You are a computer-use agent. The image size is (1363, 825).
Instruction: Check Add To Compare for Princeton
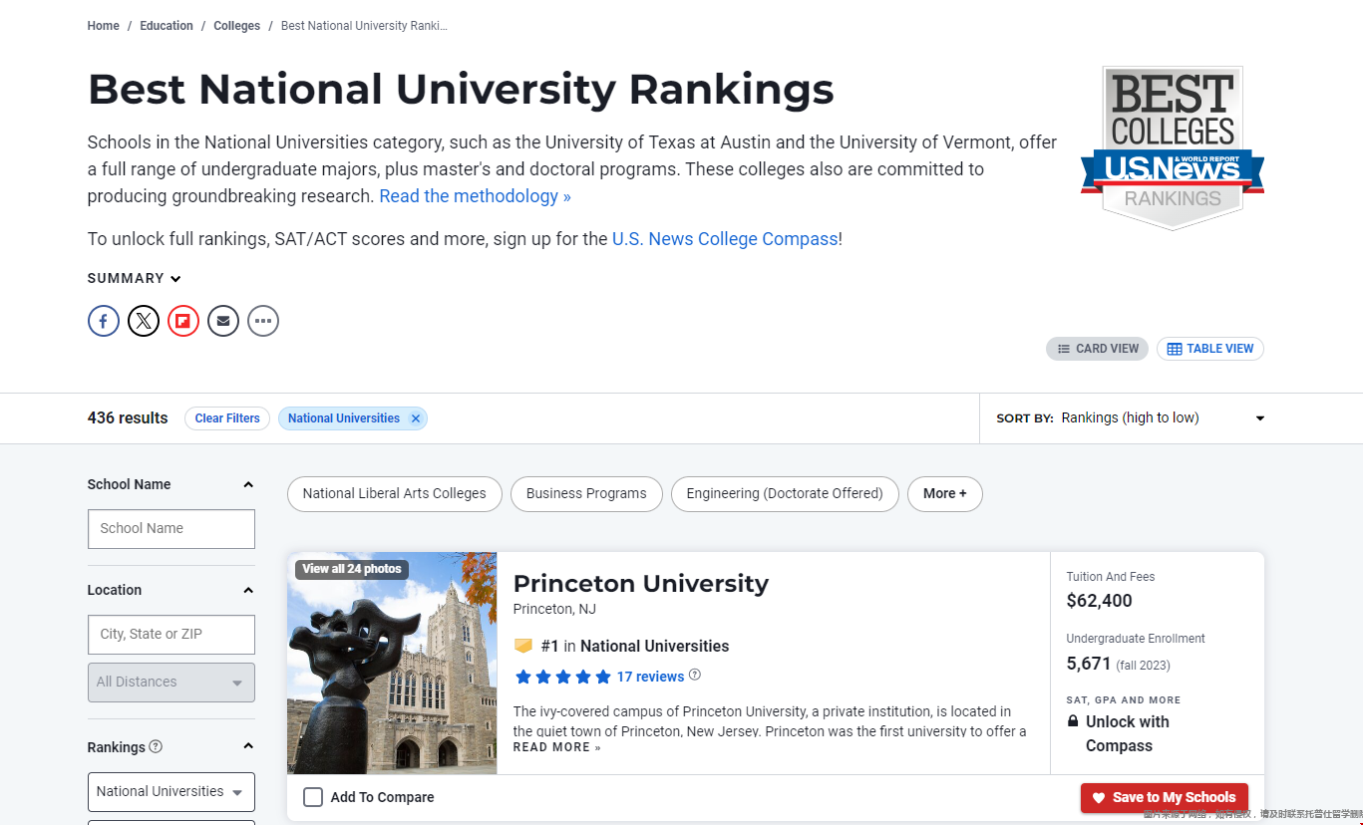(313, 797)
